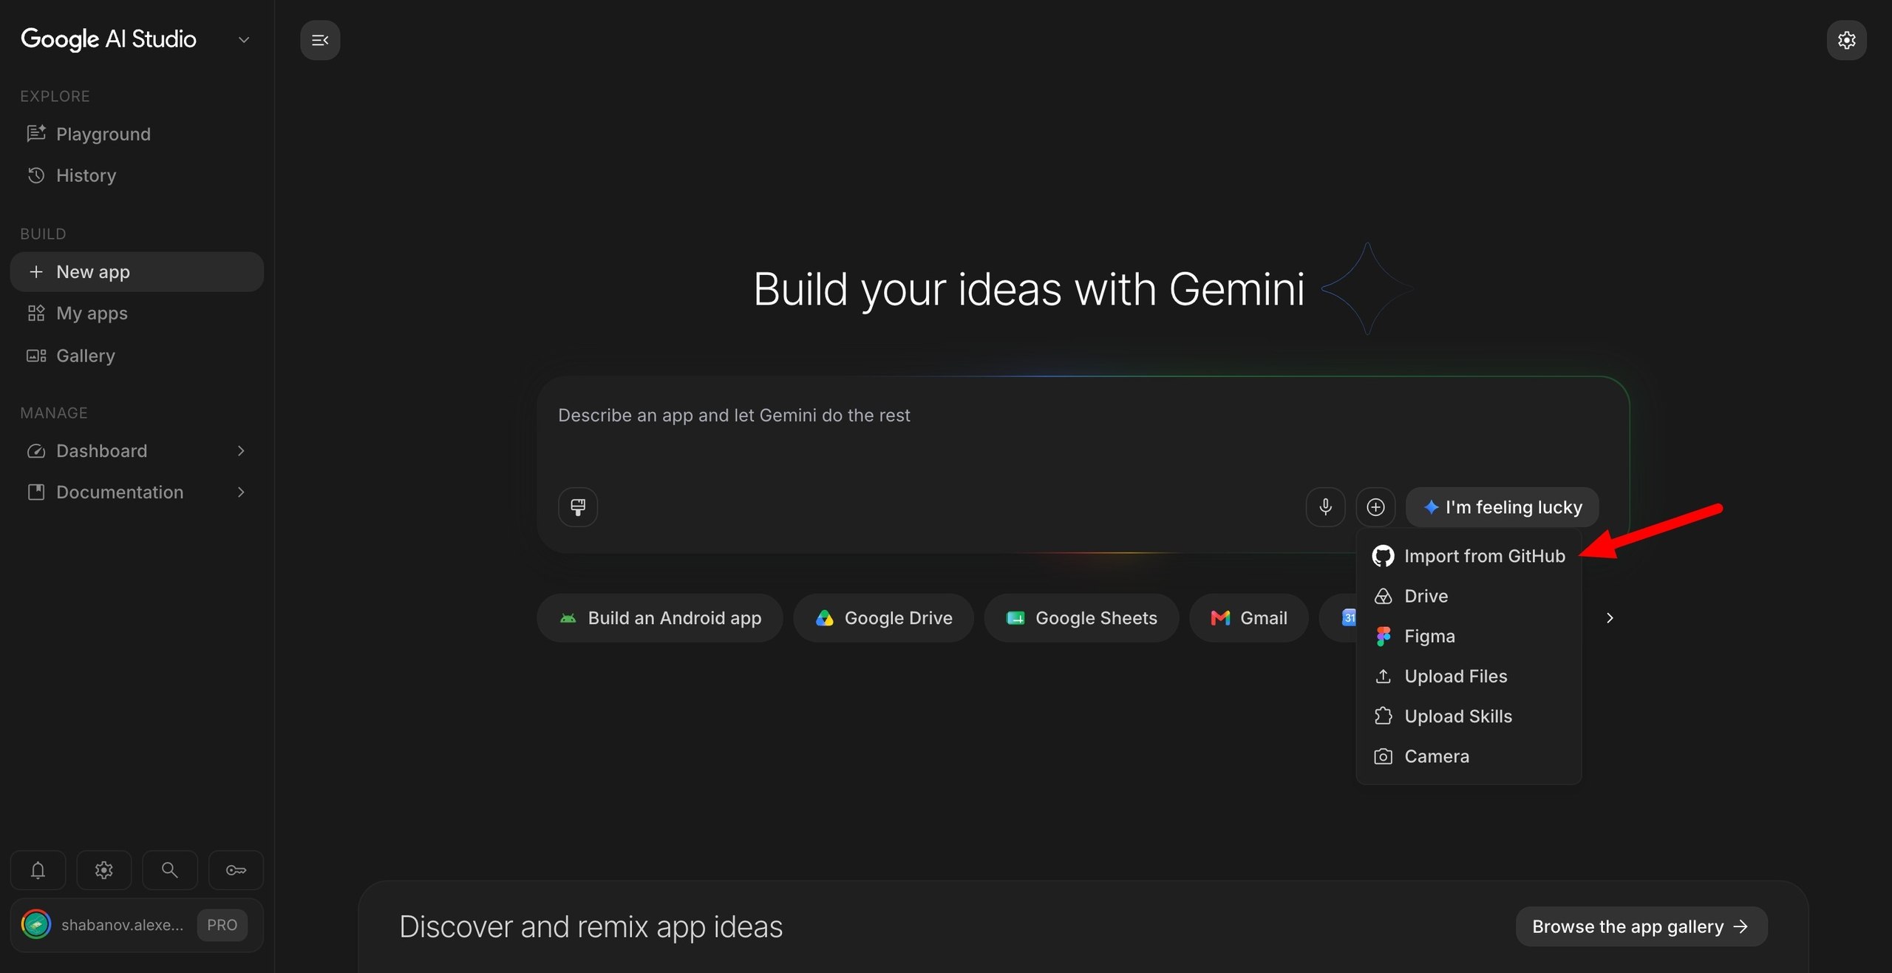This screenshot has width=1892, height=973.
Task: Click the puzzle piece Skills icon
Action: (x=1383, y=716)
